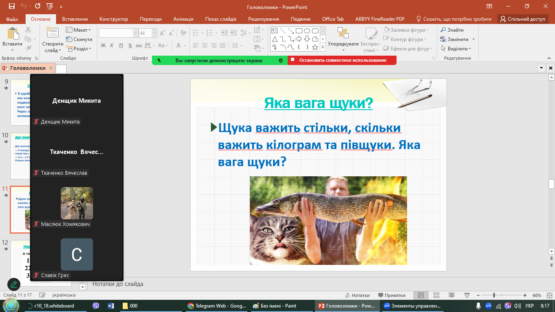Switch to the Показ слайдів tab
555x312 pixels.
pos(221,19)
